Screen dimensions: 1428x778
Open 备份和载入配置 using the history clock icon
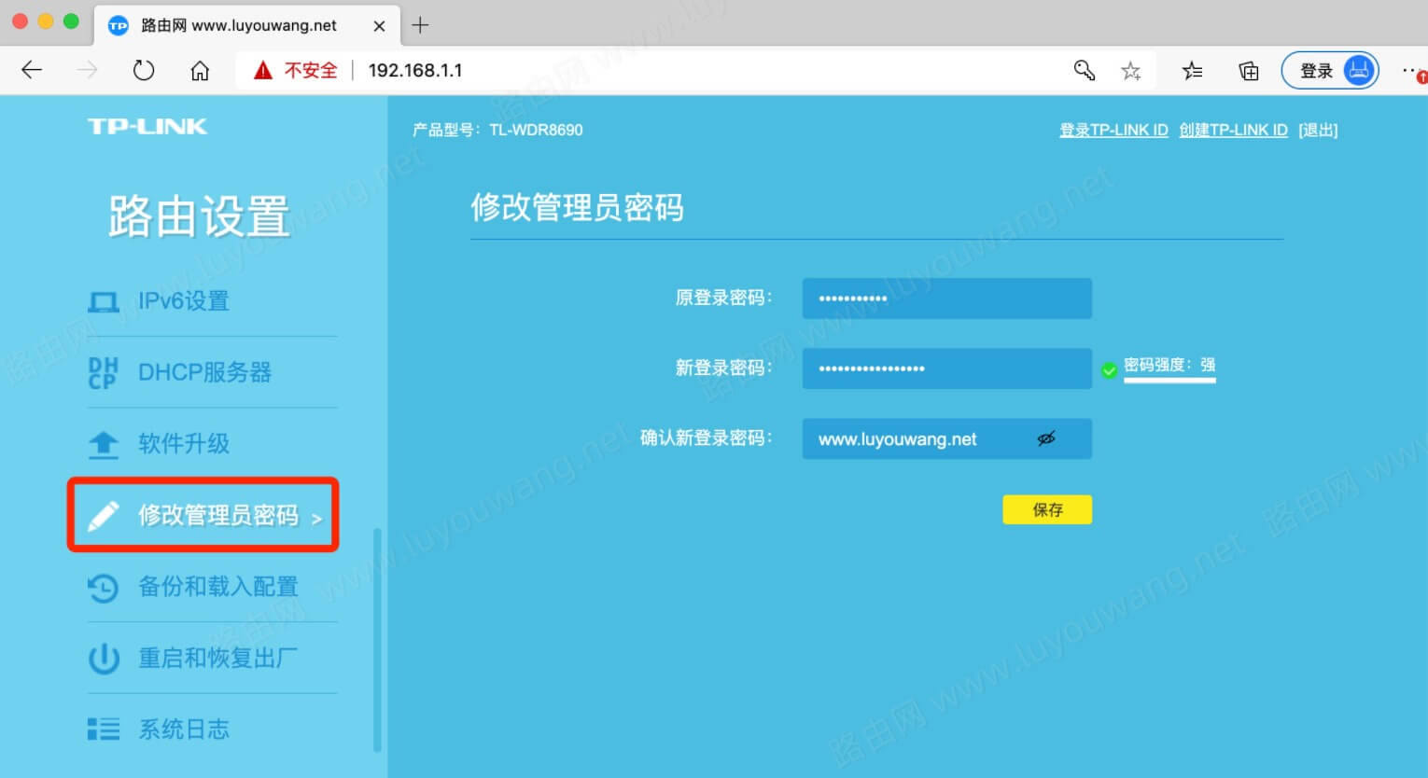tap(104, 587)
